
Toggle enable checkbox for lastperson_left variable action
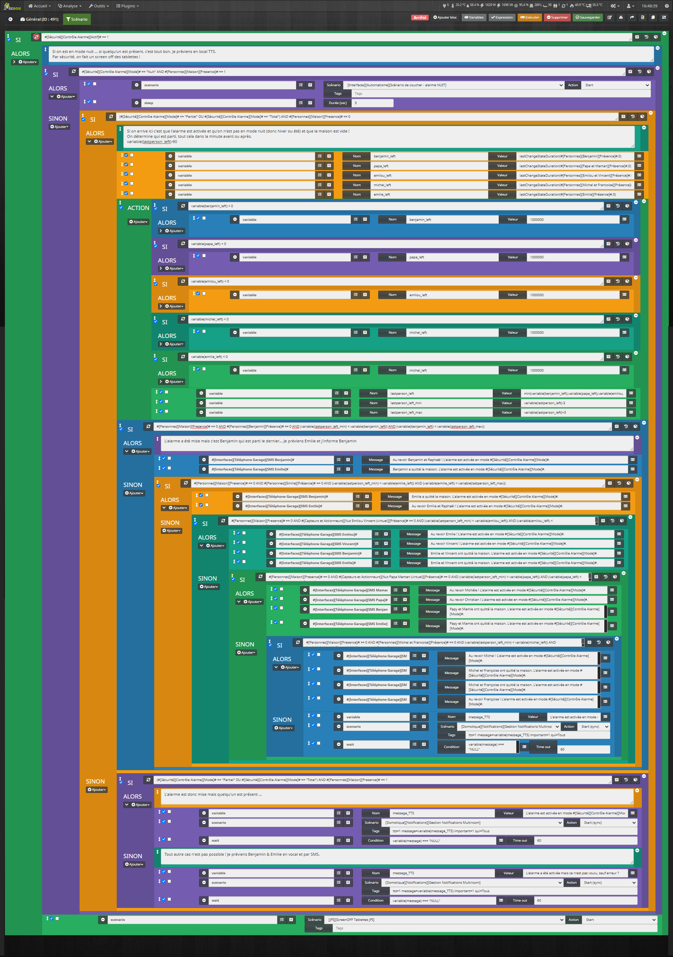point(161,392)
